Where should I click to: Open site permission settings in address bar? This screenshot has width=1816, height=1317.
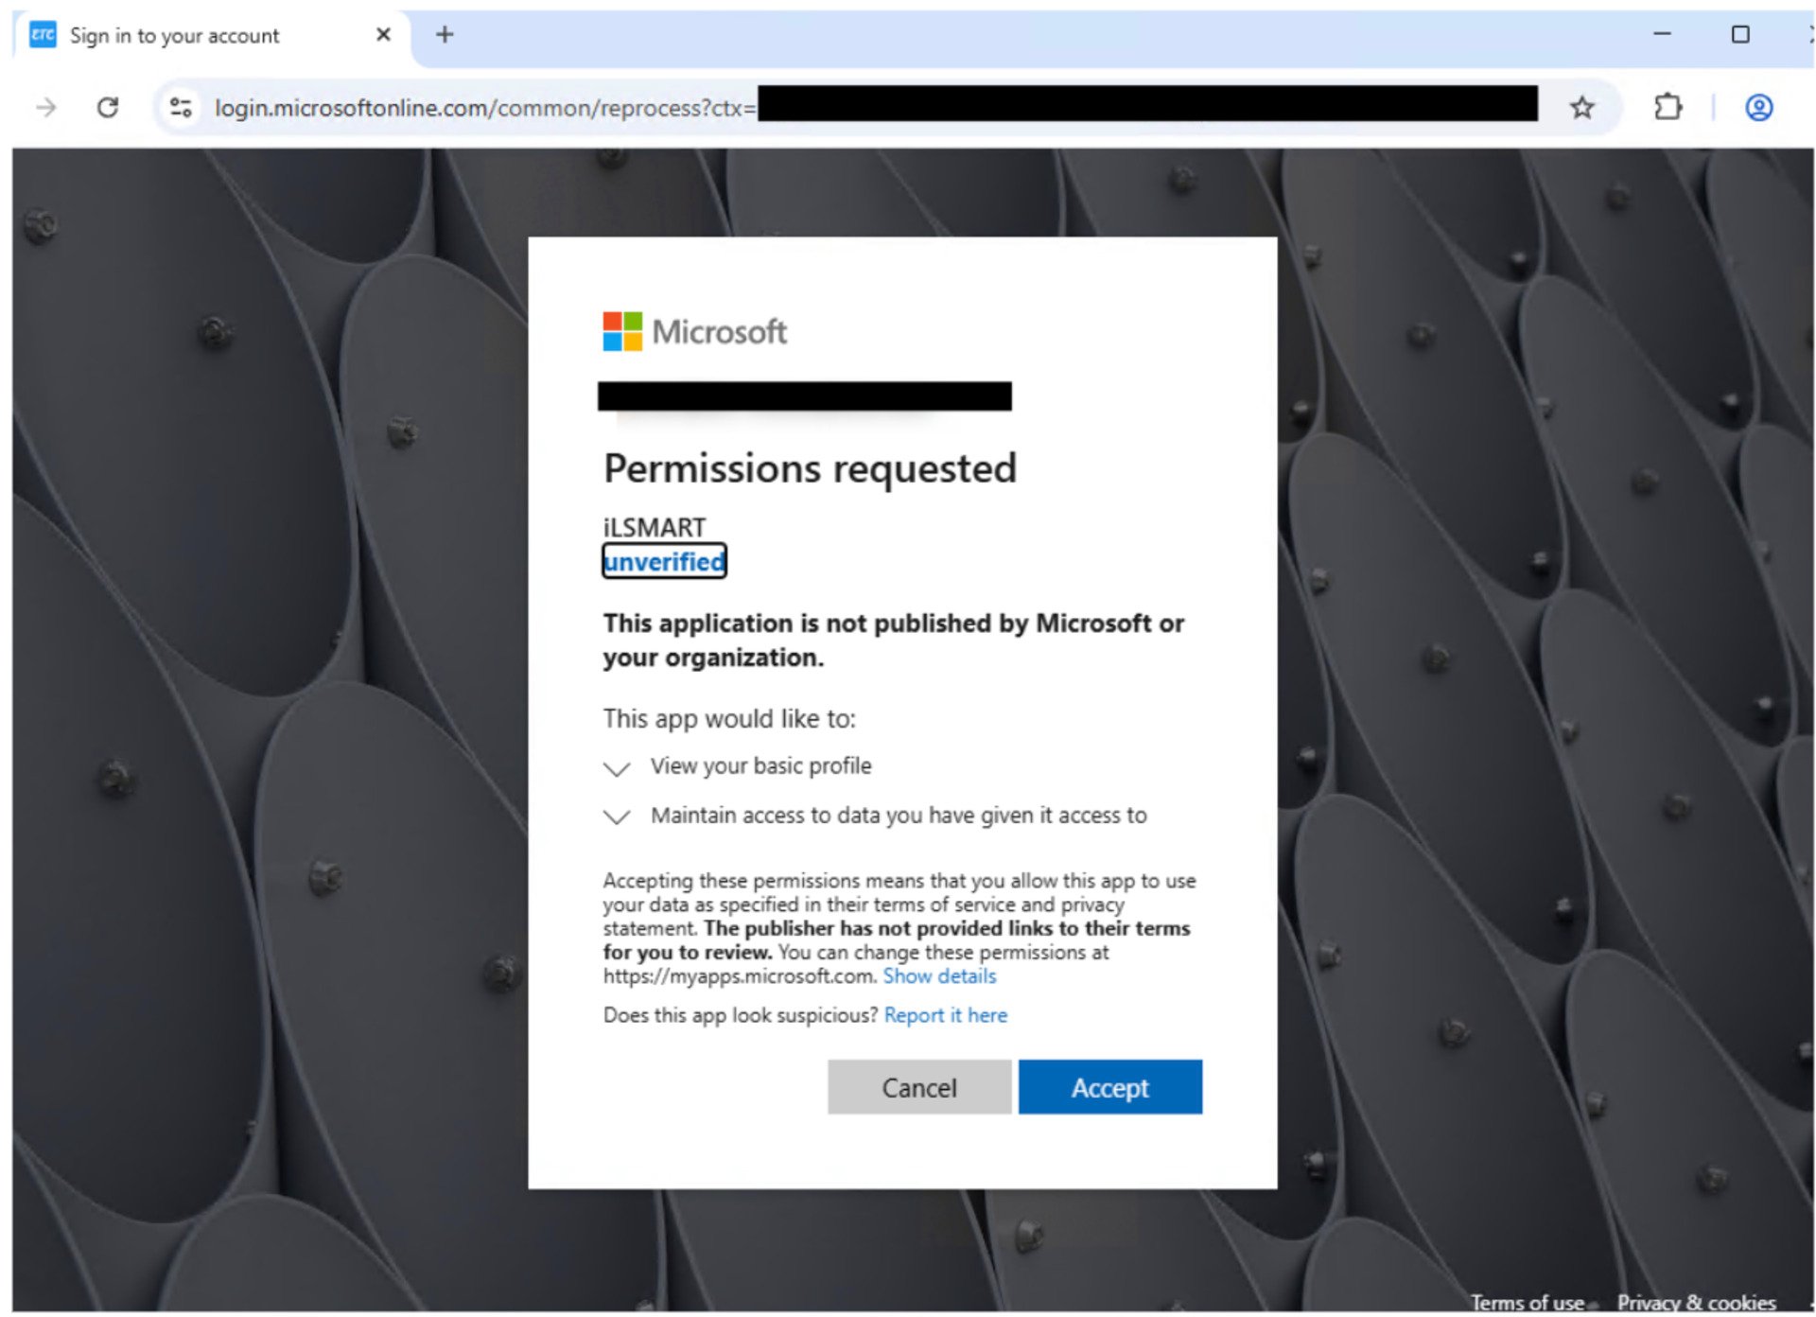pyautogui.click(x=180, y=107)
